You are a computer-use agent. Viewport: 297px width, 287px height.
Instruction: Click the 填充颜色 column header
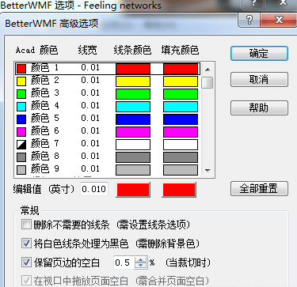180,50
